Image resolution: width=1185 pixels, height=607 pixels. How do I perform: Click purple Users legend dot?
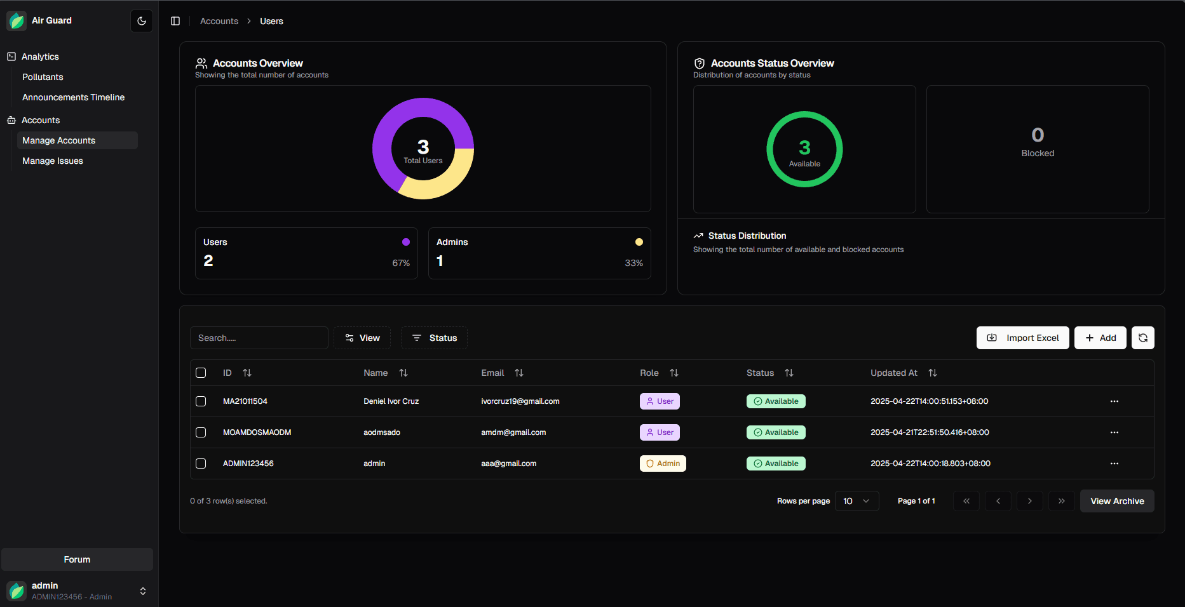coord(406,242)
